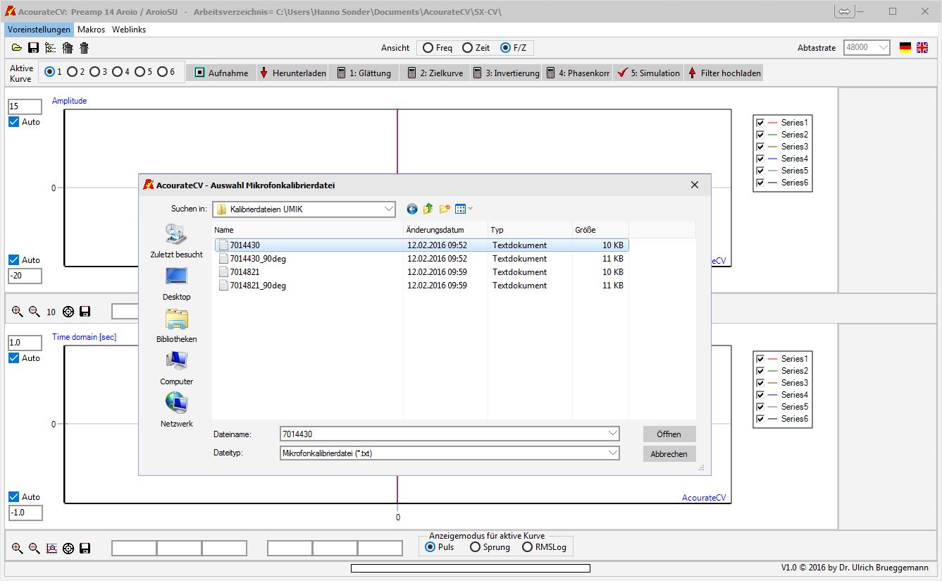The width and height of the screenshot is (942, 581).
Task: Click the curve tree list icon
Action: click(x=50, y=48)
